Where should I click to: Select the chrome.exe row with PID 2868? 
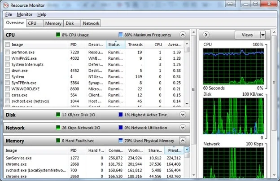pos(94,164)
